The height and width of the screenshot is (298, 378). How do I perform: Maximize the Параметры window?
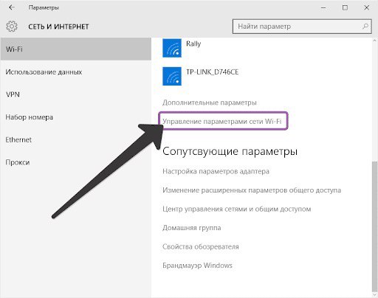pos(345,7)
